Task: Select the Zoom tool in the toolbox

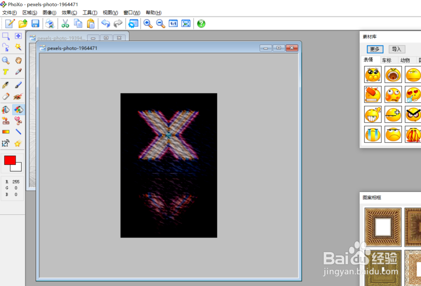Action: [x=5, y=61]
